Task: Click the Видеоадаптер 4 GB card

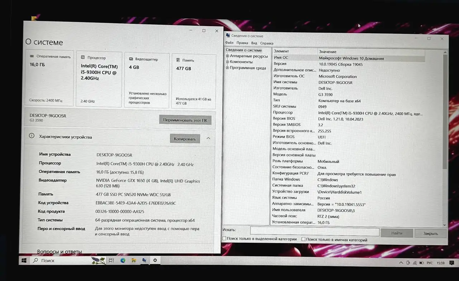Action: click(147, 80)
